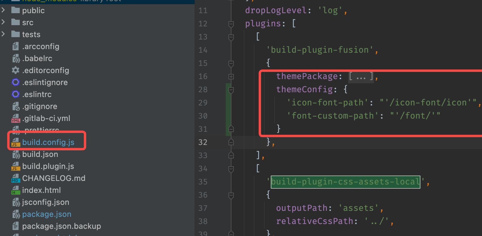The height and width of the screenshot is (236, 482).
Task: Open the .eslintignore file
Action: click(x=45, y=82)
